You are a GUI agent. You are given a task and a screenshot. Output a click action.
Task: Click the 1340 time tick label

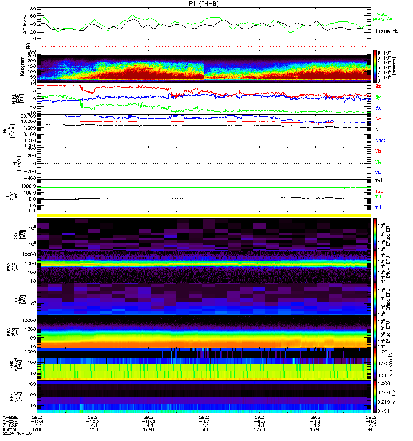315,429
